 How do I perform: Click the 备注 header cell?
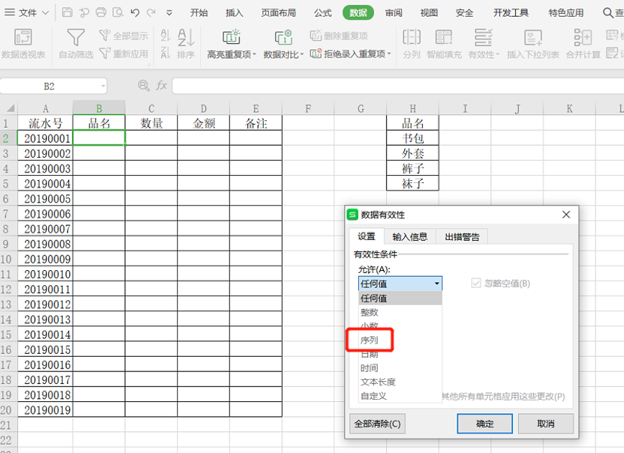click(x=256, y=123)
